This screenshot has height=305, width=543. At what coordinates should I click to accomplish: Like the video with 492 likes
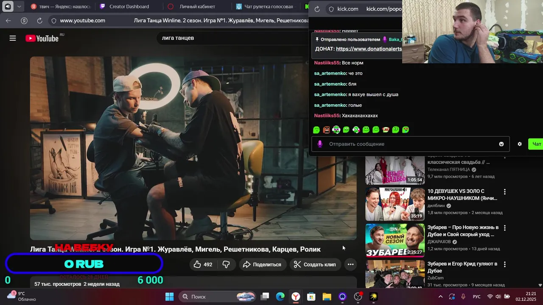[203, 264]
